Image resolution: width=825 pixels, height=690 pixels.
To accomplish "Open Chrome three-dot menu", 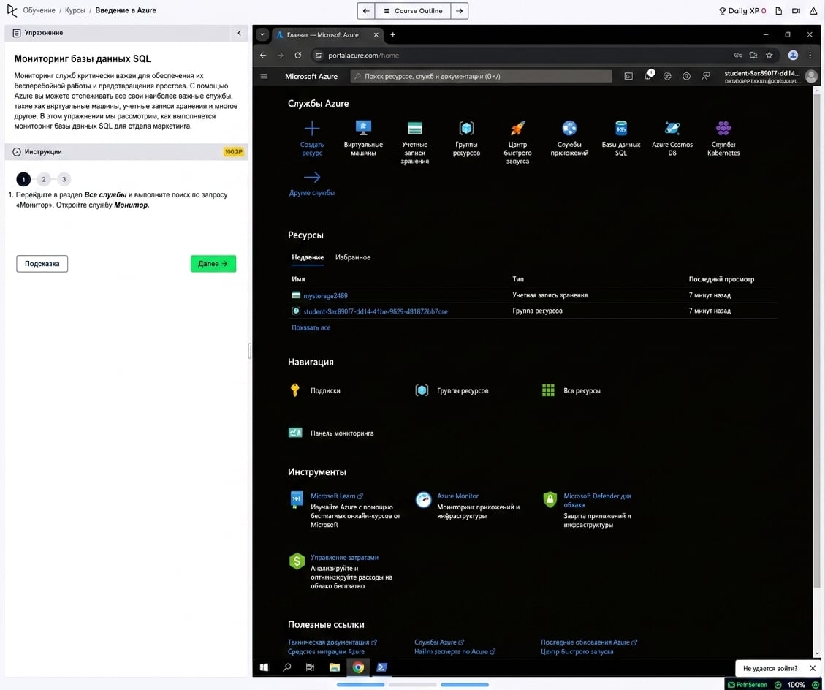I will click(x=810, y=56).
